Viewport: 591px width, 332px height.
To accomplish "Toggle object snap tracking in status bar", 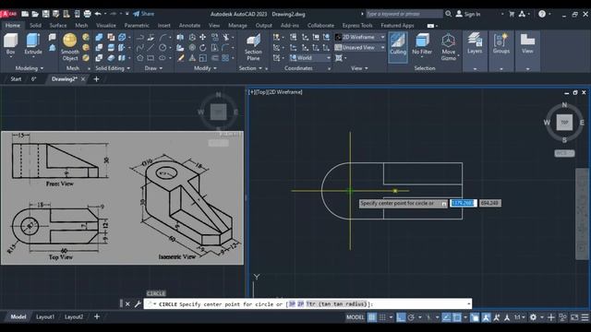I will click(446, 317).
